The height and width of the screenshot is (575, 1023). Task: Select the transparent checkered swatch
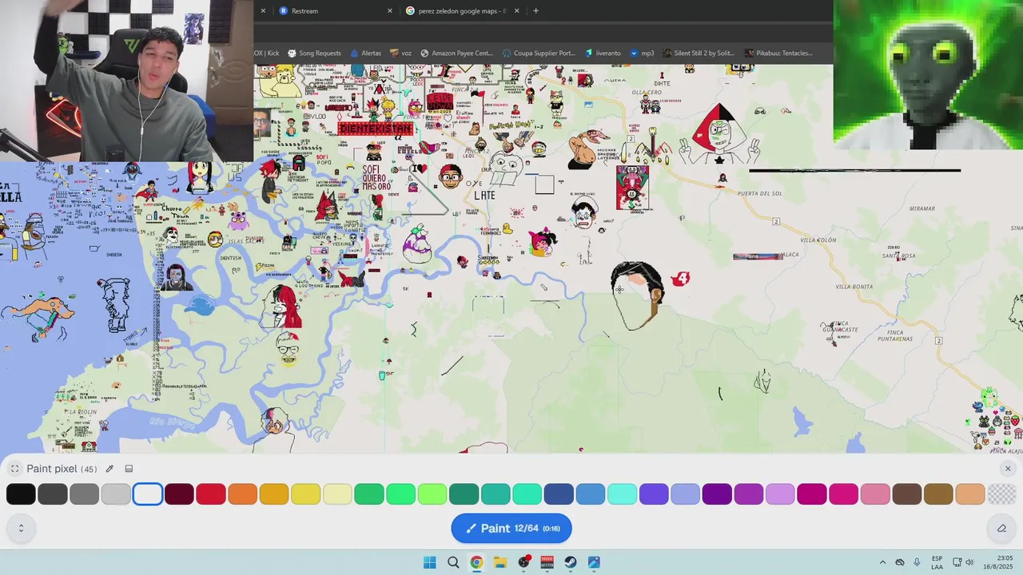[1001, 494]
